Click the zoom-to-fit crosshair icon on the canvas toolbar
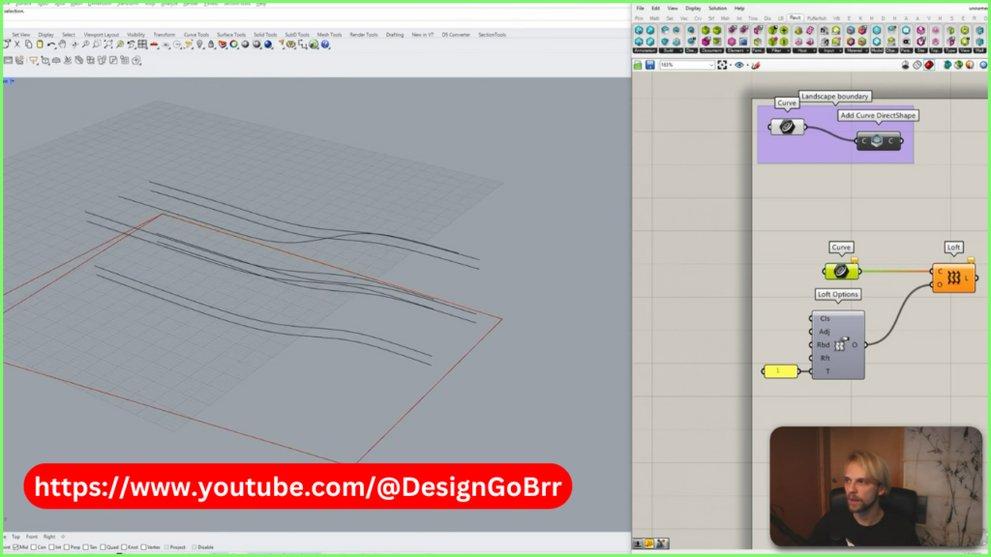 [x=720, y=64]
